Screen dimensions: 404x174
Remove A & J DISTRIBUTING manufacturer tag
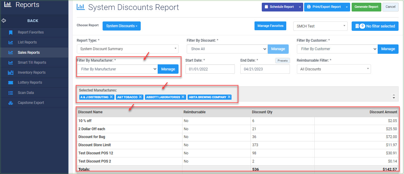click(x=111, y=97)
